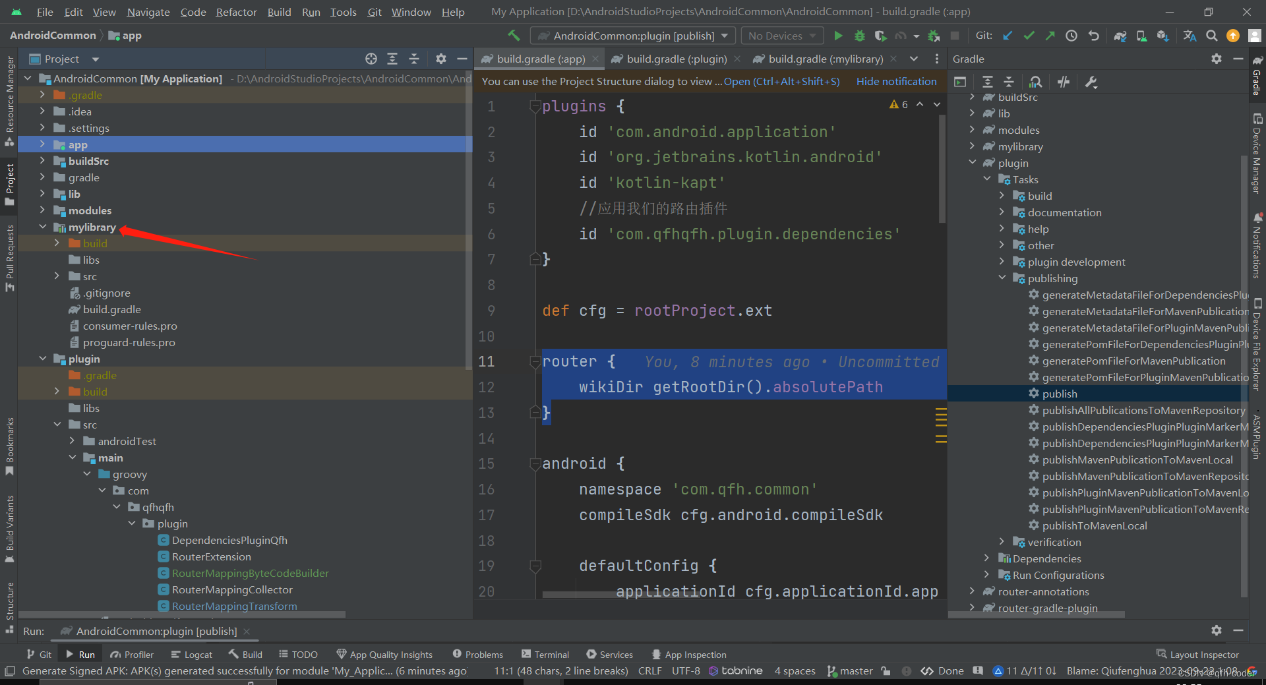Image resolution: width=1266 pixels, height=685 pixels.
Task: Open the Refactor menu
Action: pyautogui.click(x=236, y=12)
